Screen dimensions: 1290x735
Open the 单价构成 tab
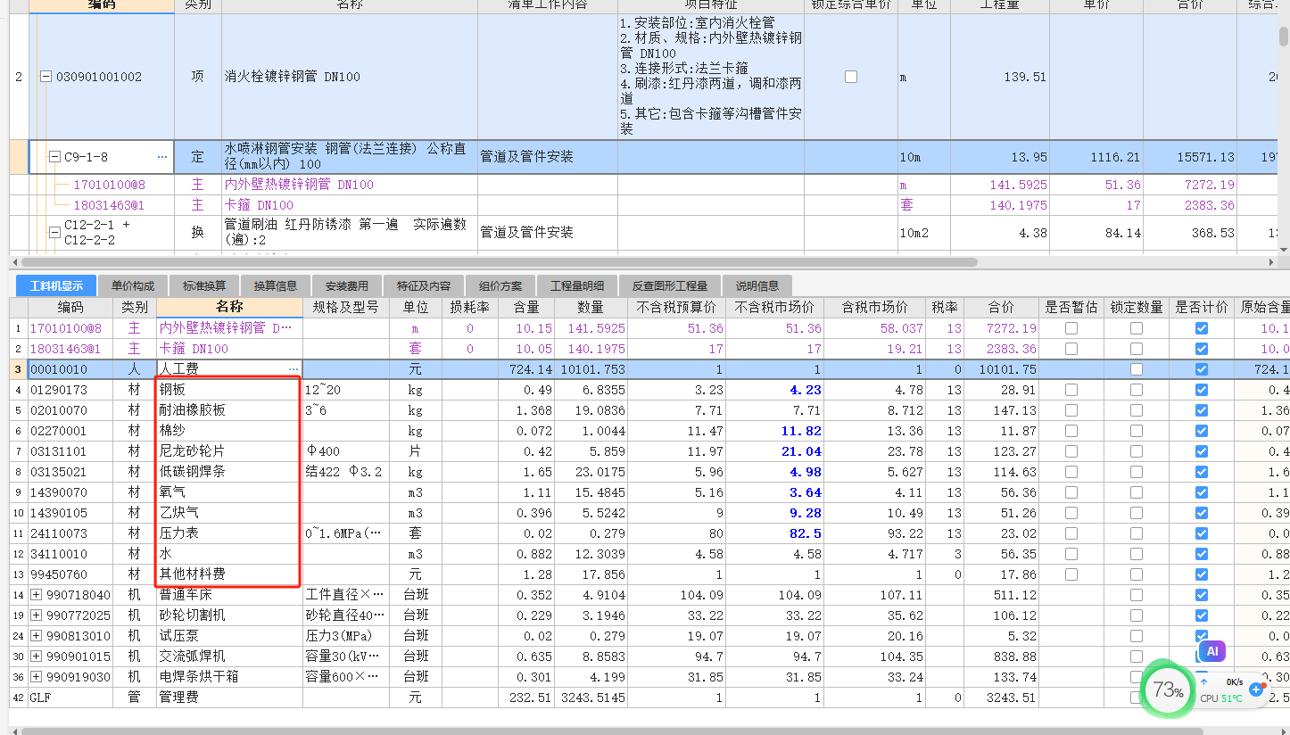(x=133, y=286)
